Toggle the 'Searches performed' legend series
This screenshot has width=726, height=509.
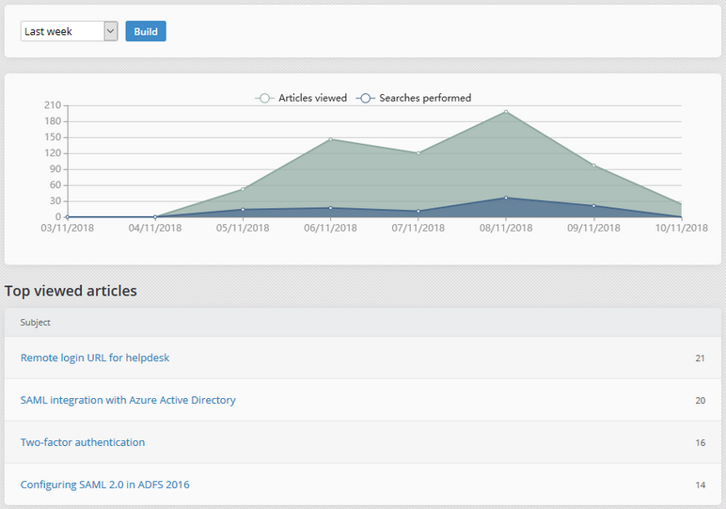point(414,98)
